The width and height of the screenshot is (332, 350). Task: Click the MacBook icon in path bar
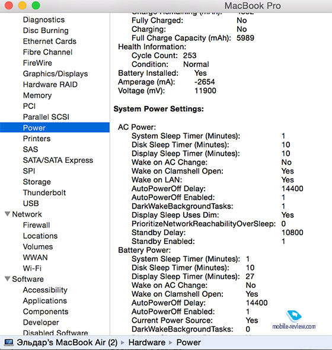coord(9,342)
